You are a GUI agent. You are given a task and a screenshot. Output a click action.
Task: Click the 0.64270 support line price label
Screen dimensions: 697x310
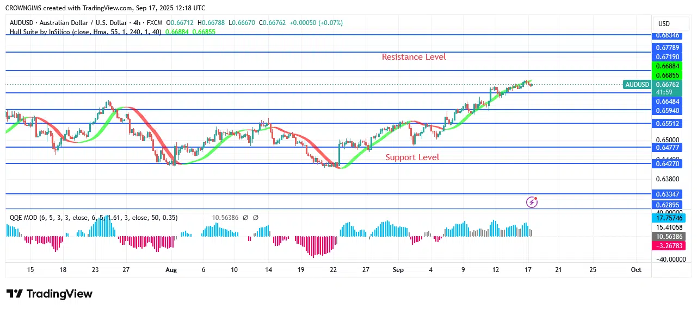pyautogui.click(x=668, y=163)
